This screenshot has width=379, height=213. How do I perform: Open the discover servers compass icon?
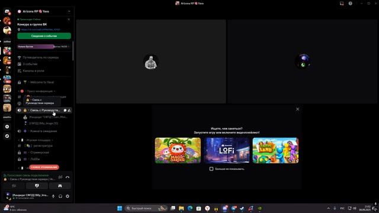(x=7, y=136)
